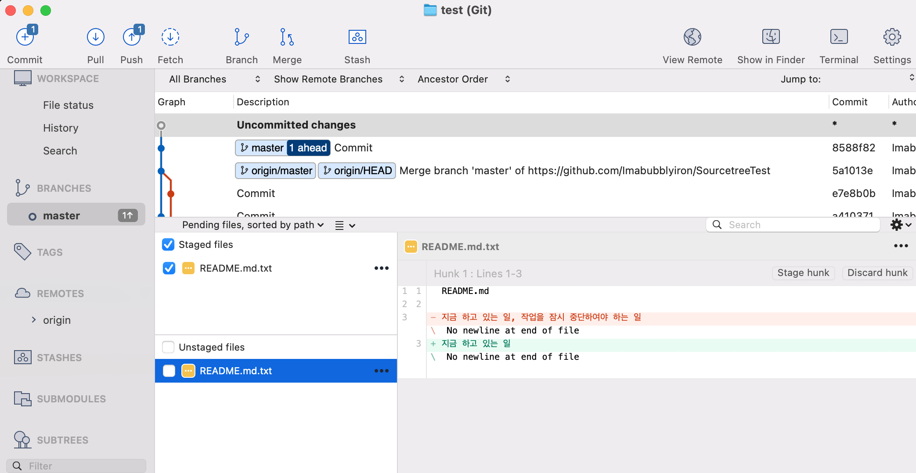This screenshot has height=473, width=916.
Task: Select staged README.md.txt file name
Action: [x=236, y=268]
